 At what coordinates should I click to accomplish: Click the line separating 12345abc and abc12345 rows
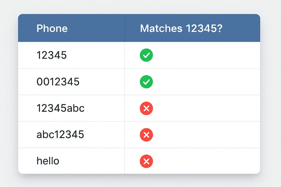point(139,121)
